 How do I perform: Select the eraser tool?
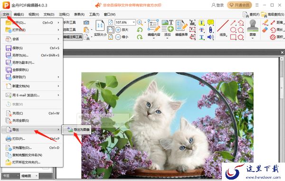pyautogui.click(x=265, y=30)
